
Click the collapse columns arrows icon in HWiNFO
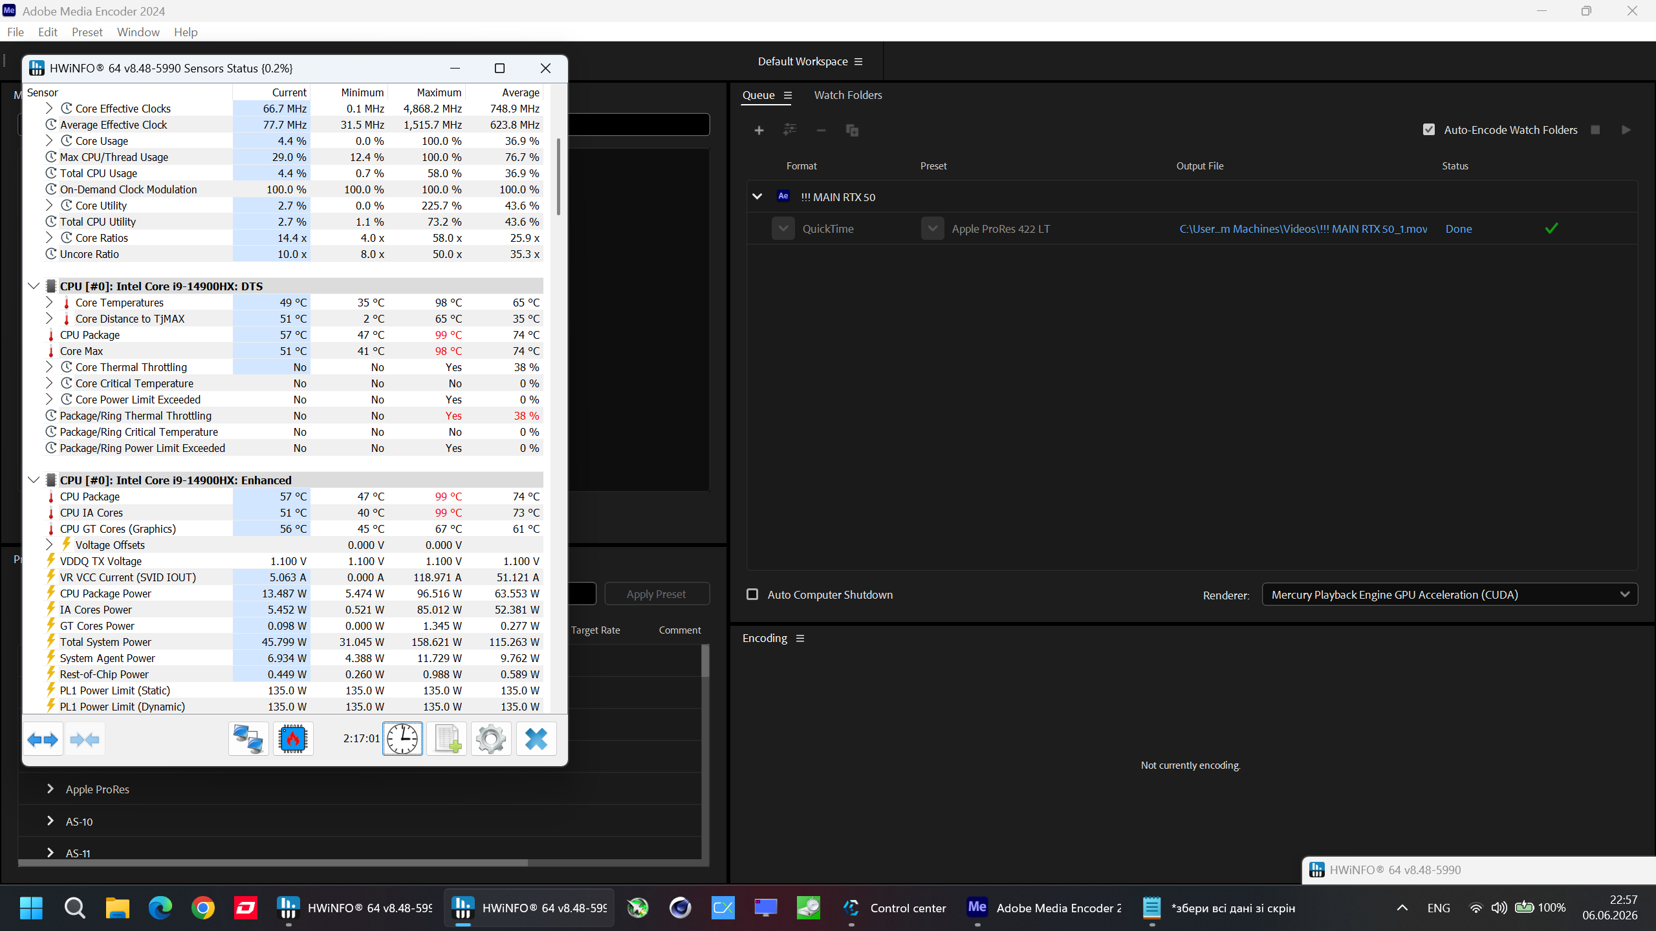coord(85,739)
